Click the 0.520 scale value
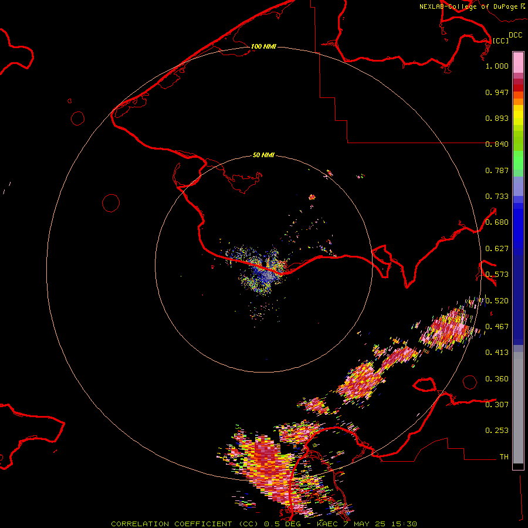 point(497,301)
